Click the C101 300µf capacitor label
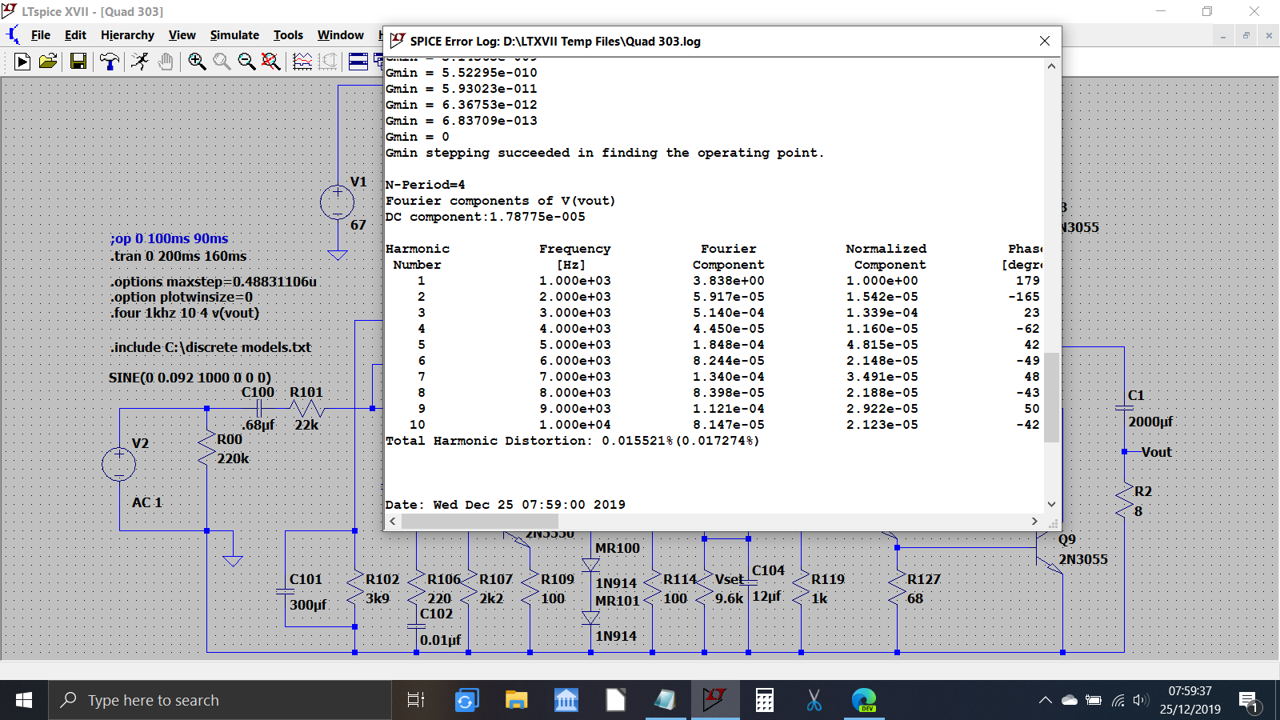The image size is (1280, 720). [308, 592]
